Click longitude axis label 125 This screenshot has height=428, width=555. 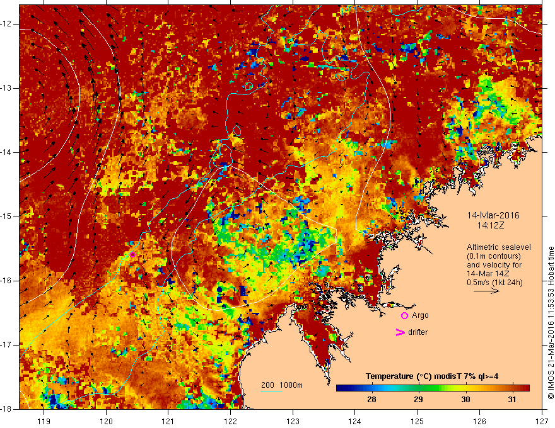pos(418,421)
